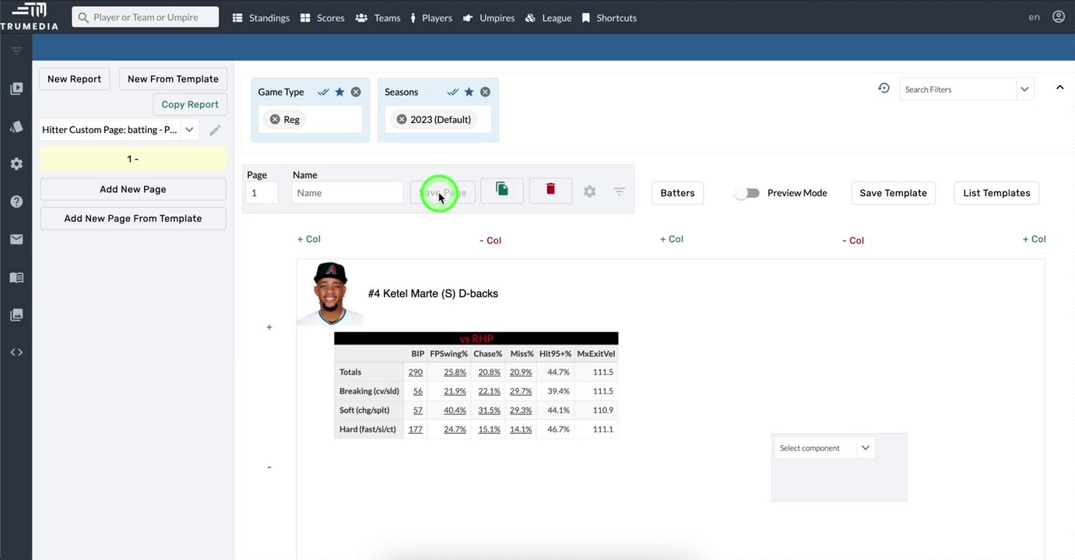The height and width of the screenshot is (560, 1075).
Task: Click the pencil edit report icon
Action: 215,130
